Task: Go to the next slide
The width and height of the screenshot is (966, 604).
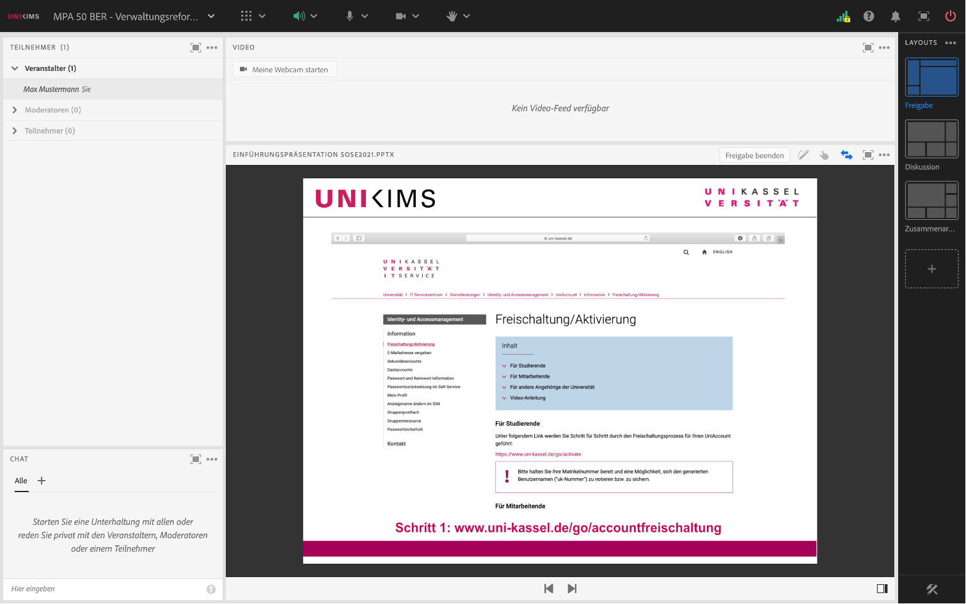Action: [x=572, y=589]
